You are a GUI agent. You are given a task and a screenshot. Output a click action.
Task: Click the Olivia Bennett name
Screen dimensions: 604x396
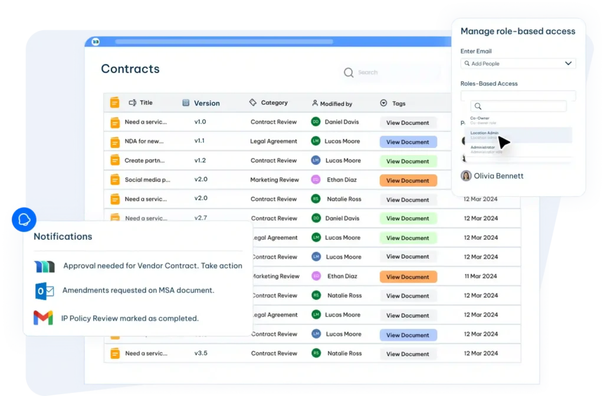498,176
